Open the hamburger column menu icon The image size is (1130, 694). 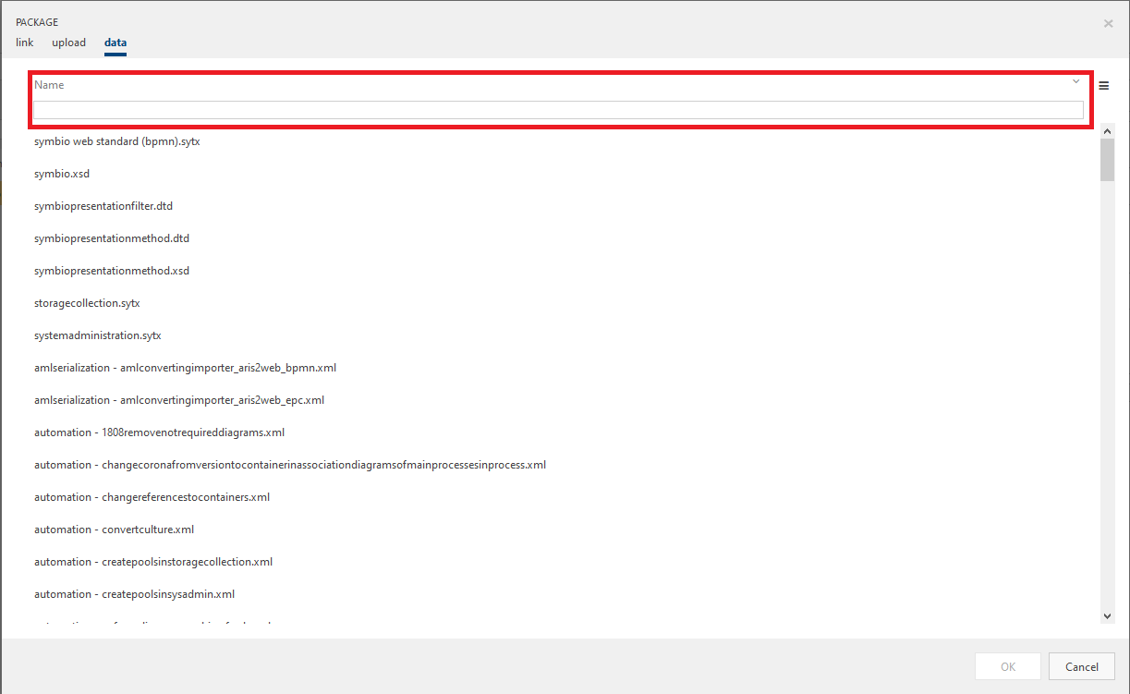coord(1104,85)
